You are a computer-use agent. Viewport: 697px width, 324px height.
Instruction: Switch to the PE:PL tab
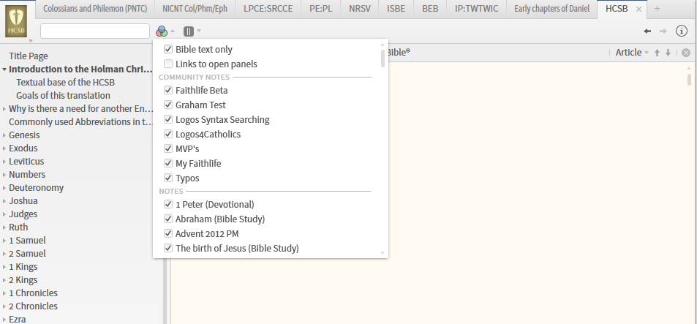pos(320,9)
